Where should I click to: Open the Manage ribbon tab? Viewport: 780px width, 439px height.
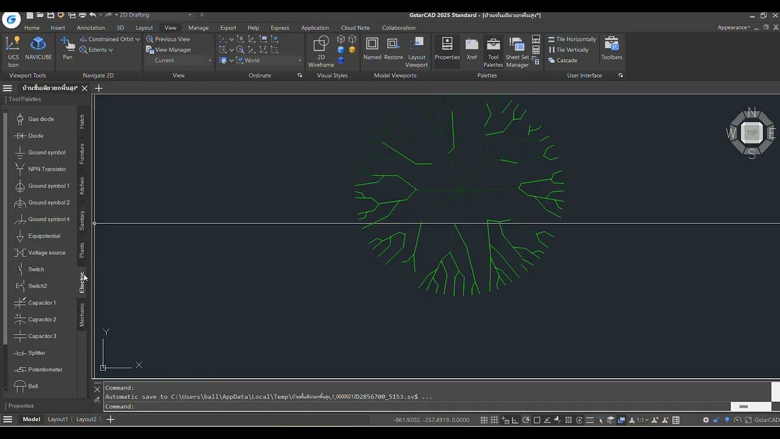pyautogui.click(x=198, y=27)
